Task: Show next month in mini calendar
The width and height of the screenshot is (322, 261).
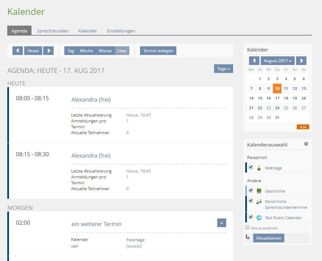Action: click(x=301, y=61)
